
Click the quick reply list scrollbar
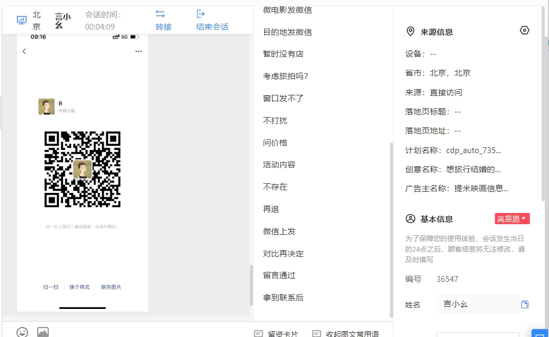[x=391, y=229]
